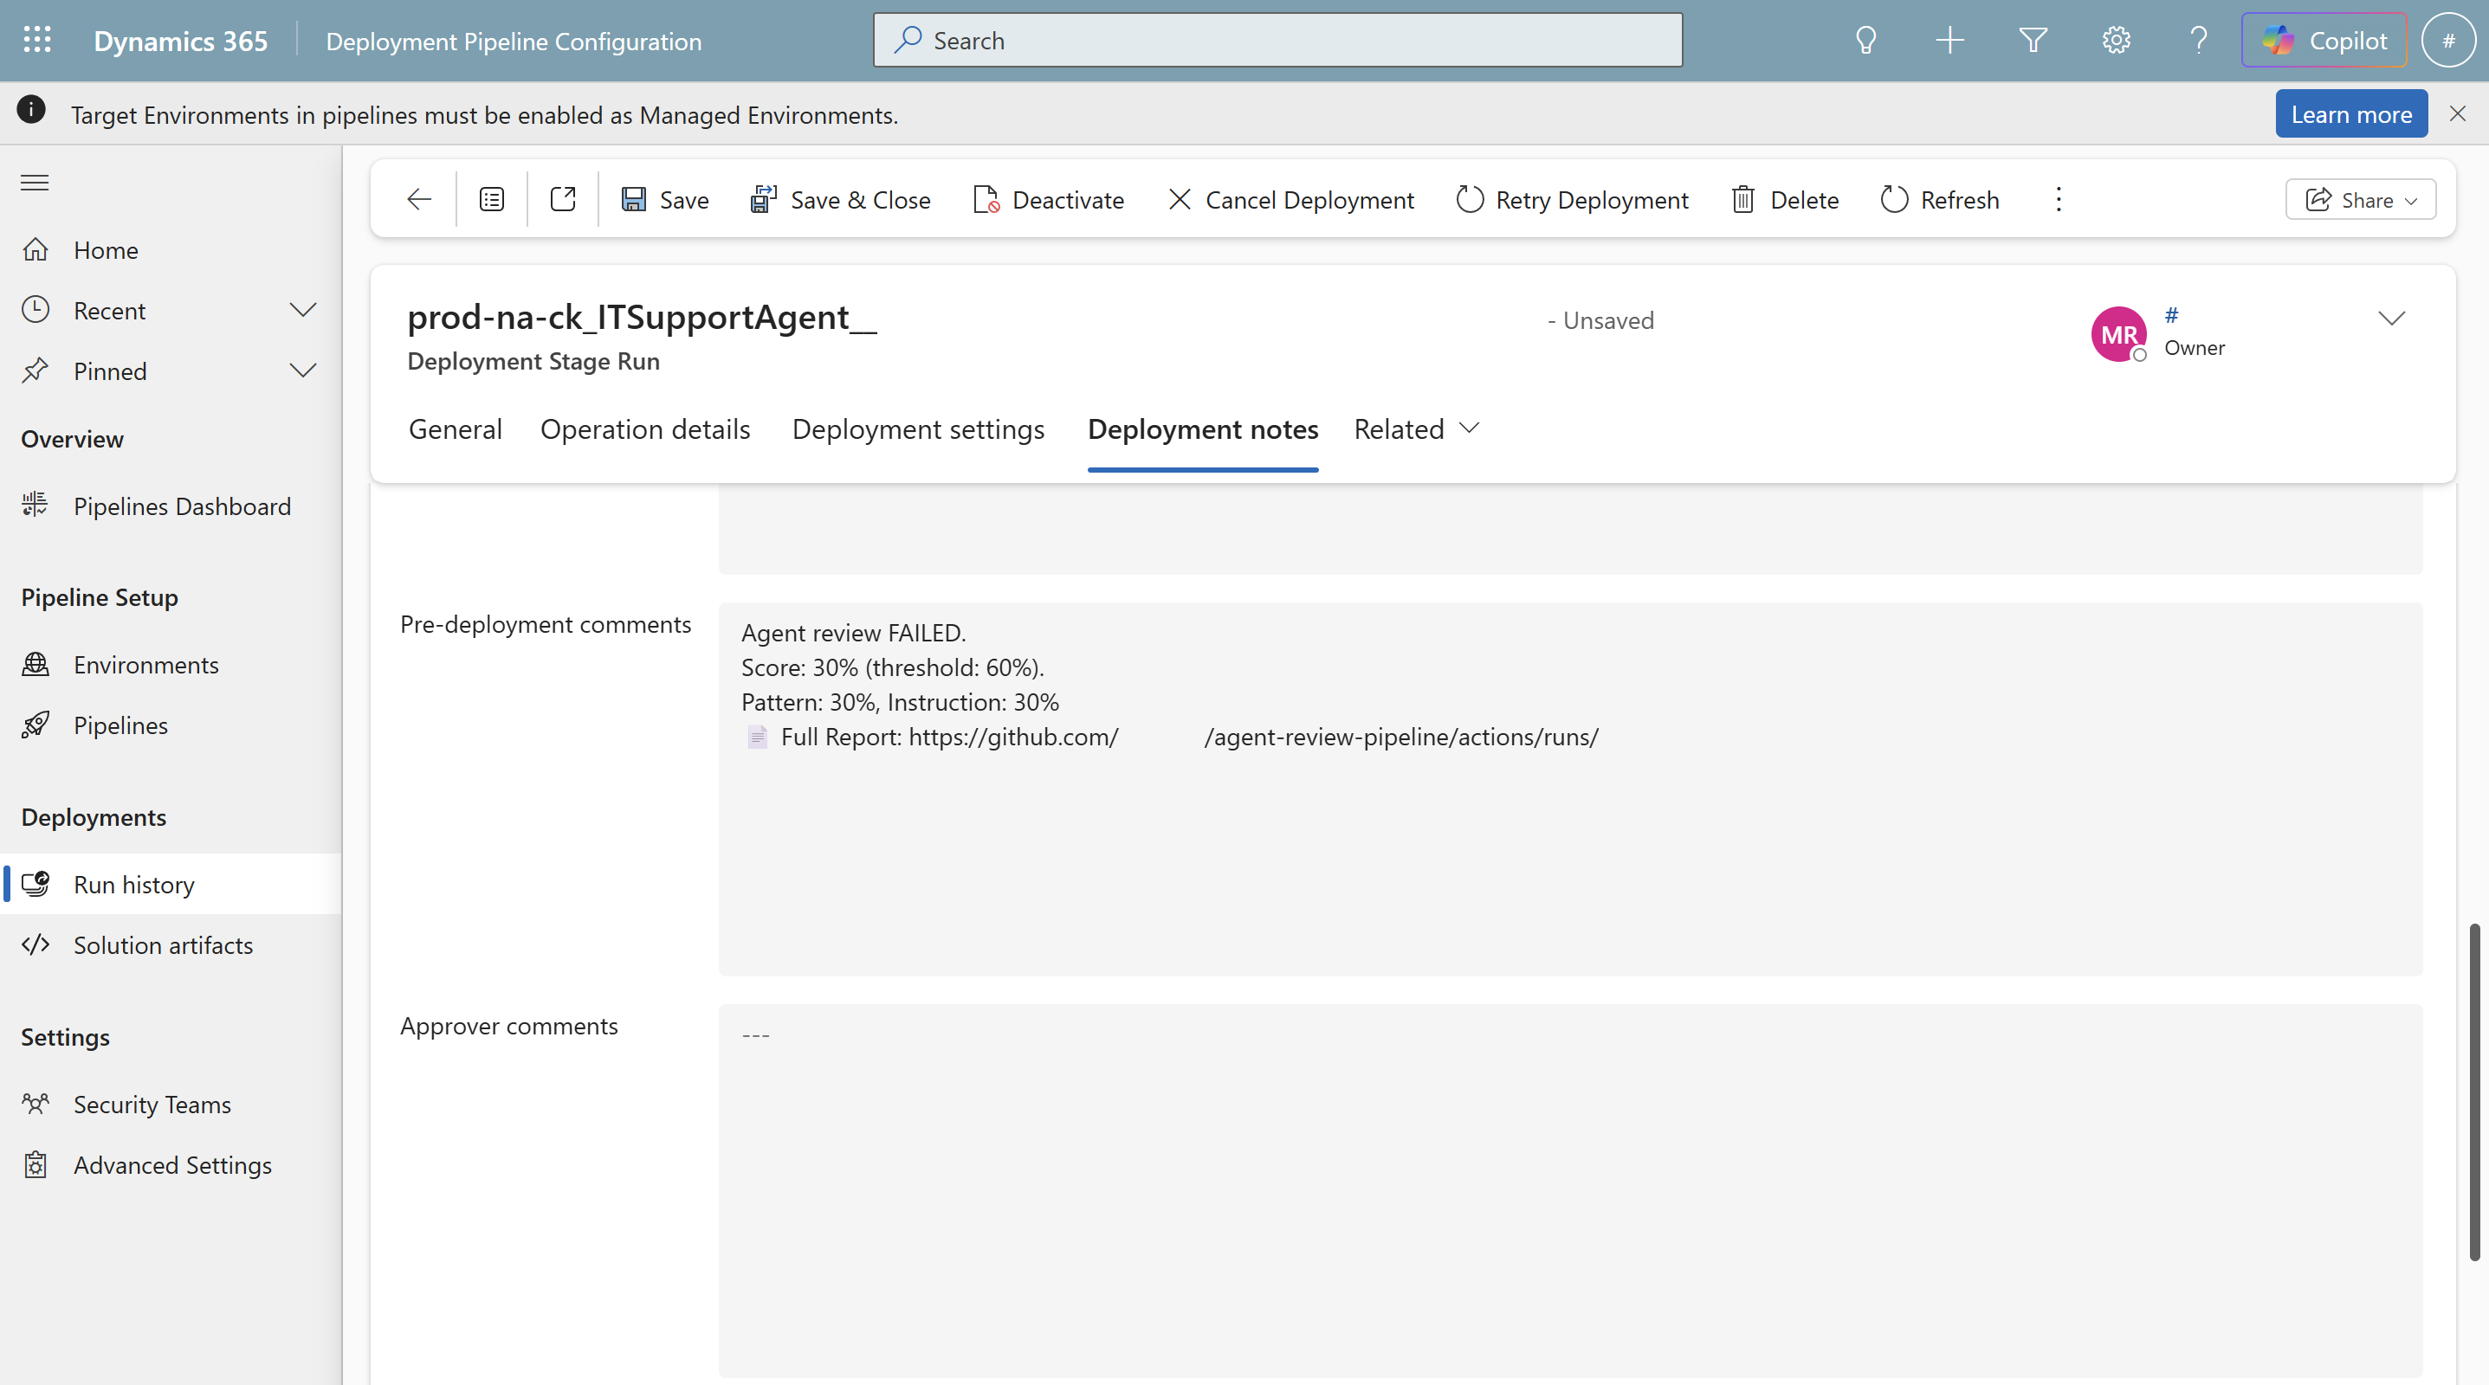2489x1385 pixels.
Task: Click Save & Close in command bar
Action: pyautogui.click(x=840, y=200)
